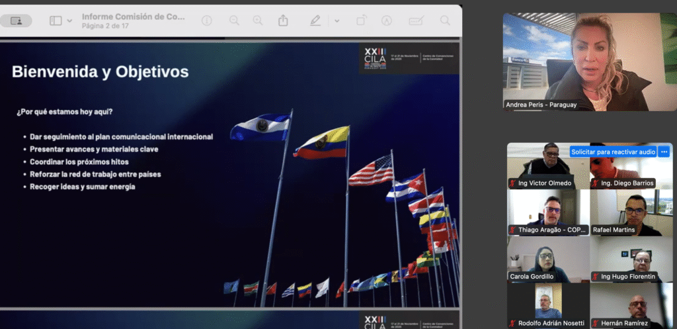The image size is (677, 329).
Task: Click the screen sharing presenter icon
Action: pos(16,21)
